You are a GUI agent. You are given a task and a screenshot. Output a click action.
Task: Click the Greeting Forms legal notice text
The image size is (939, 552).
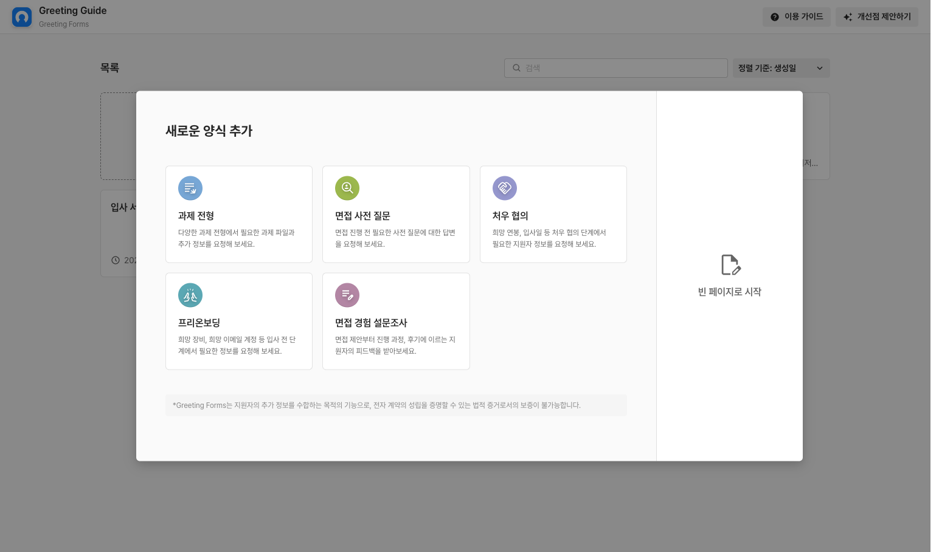376,405
